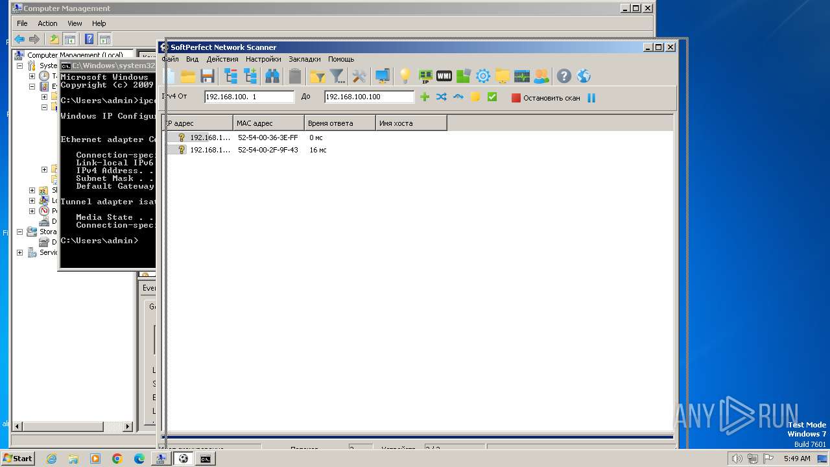Click the activity graph monitor icon
Viewport: 830px width, 467px height.
[522, 77]
